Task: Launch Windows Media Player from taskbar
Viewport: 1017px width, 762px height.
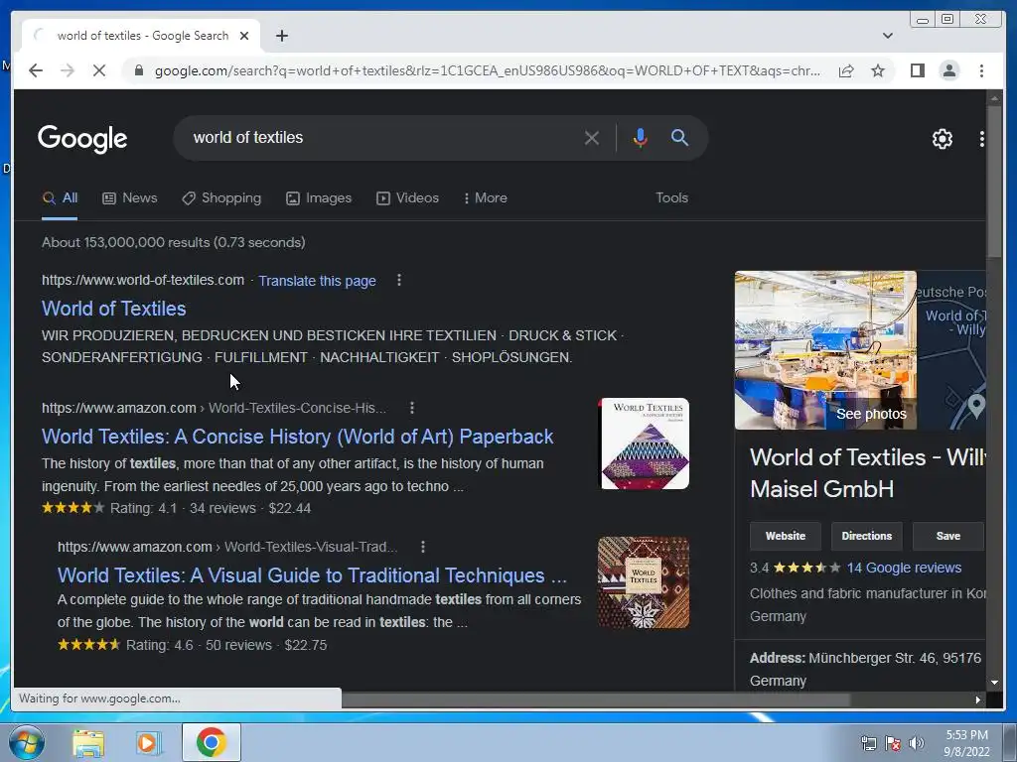Action: [149, 743]
